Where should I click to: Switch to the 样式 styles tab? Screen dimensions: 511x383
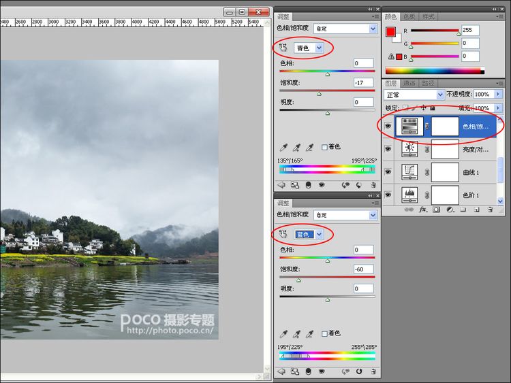[x=429, y=16]
